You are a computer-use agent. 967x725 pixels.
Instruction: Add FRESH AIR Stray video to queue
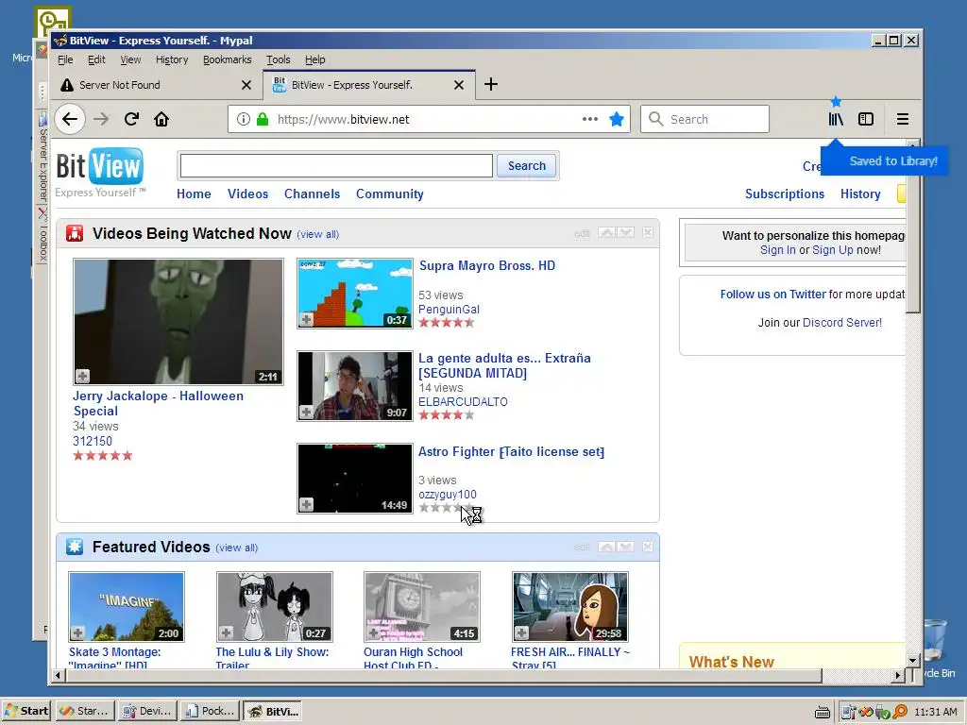click(521, 632)
